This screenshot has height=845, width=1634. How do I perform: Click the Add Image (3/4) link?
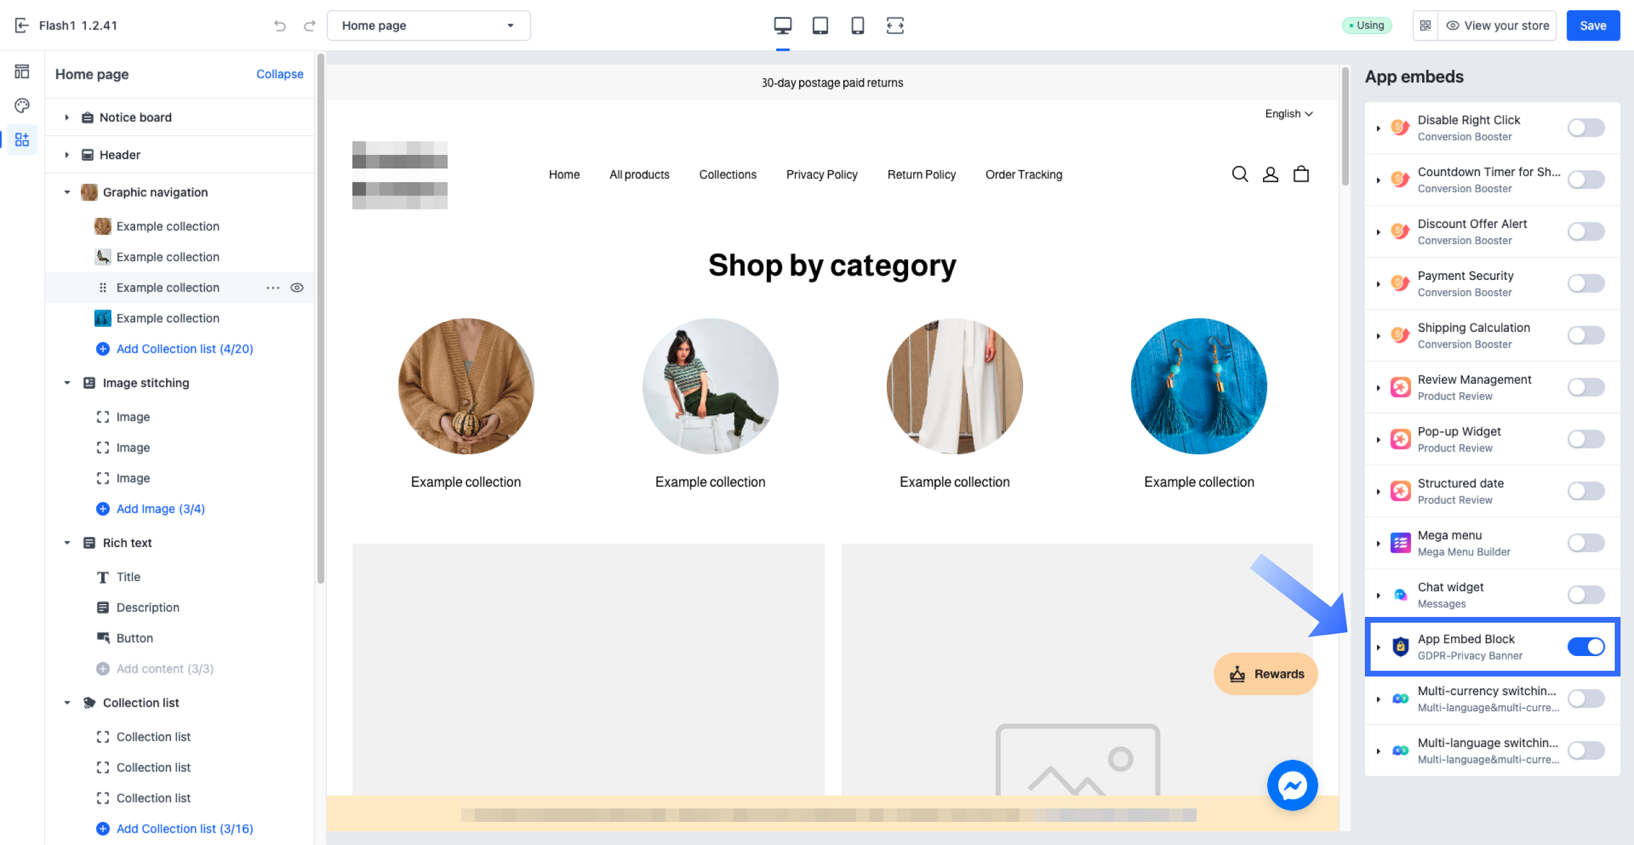(160, 509)
